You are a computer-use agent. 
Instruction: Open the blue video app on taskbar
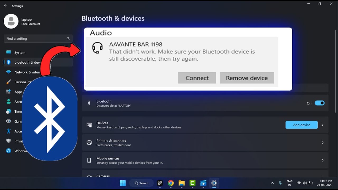click(203, 183)
